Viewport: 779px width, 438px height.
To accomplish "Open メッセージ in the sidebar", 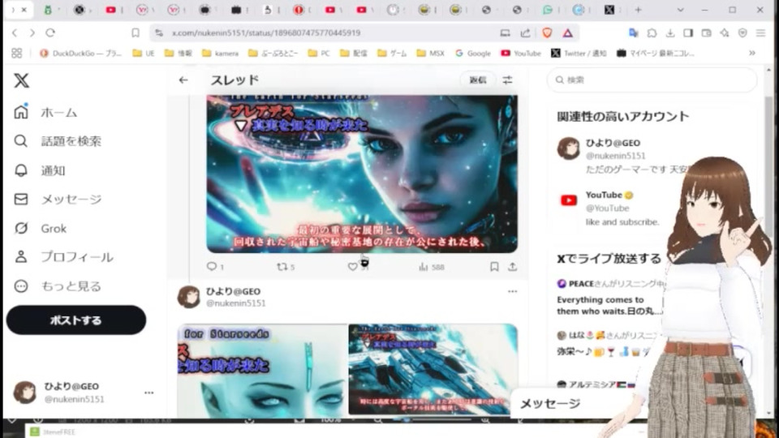I will (58, 200).
